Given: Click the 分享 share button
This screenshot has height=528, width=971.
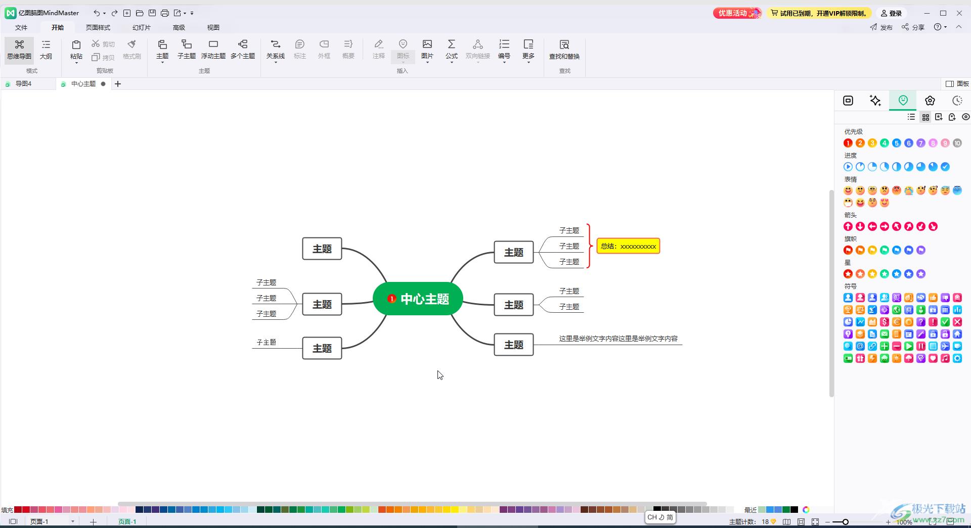Looking at the screenshot, I should (913, 27).
